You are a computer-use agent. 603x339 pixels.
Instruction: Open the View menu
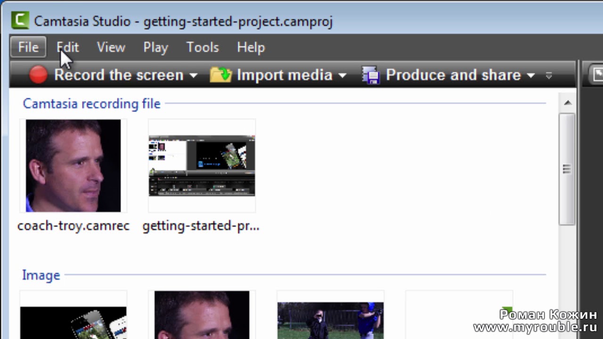pos(111,47)
